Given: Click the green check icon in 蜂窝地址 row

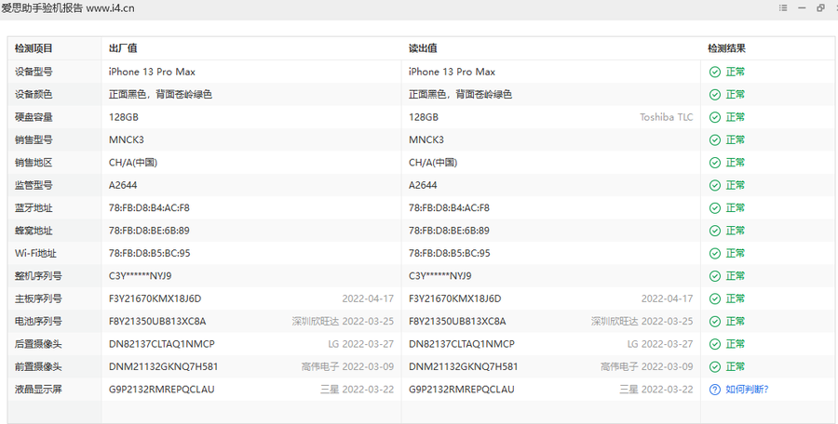Looking at the screenshot, I should point(714,231).
